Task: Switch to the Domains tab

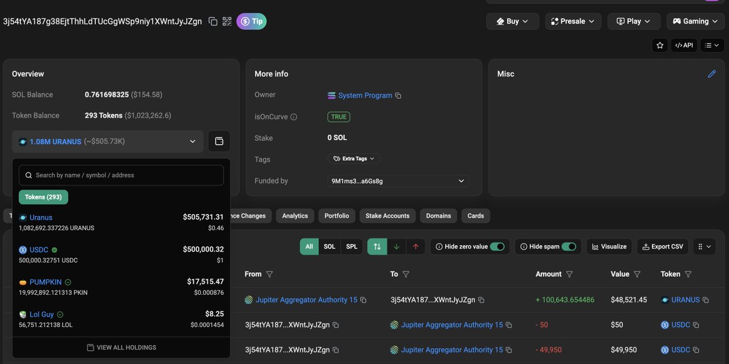Action: [x=439, y=216]
